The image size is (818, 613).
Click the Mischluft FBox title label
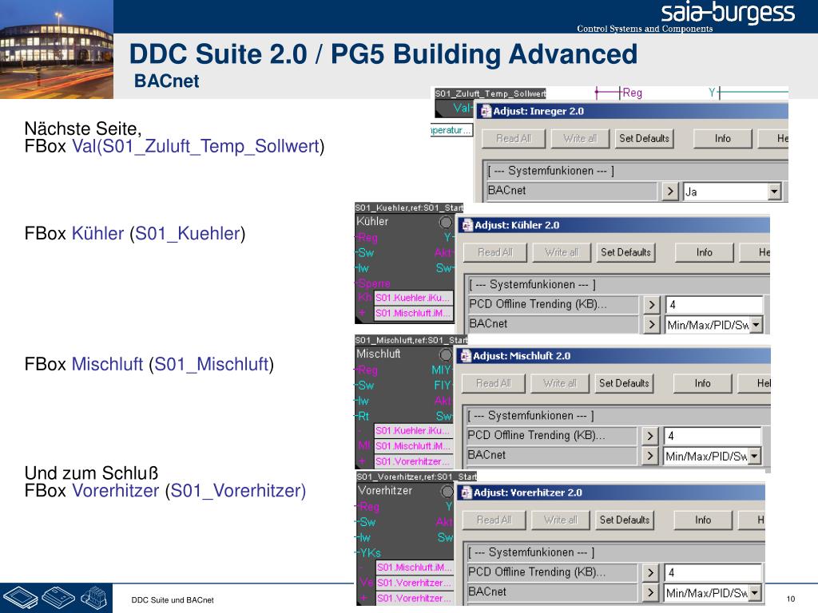(379, 354)
